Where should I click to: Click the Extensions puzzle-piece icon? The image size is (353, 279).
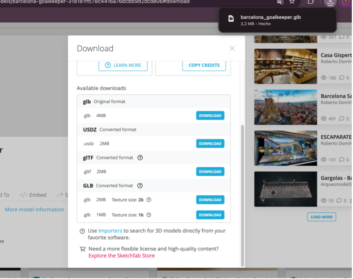(310, 3)
